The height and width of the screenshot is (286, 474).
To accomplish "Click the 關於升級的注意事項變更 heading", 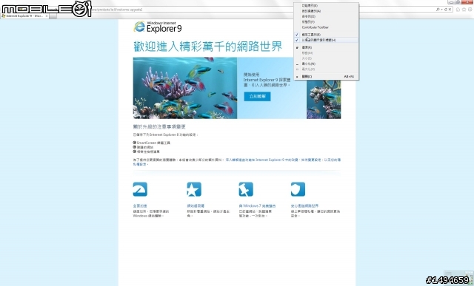I will pyautogui.click(x=159, y=126).
